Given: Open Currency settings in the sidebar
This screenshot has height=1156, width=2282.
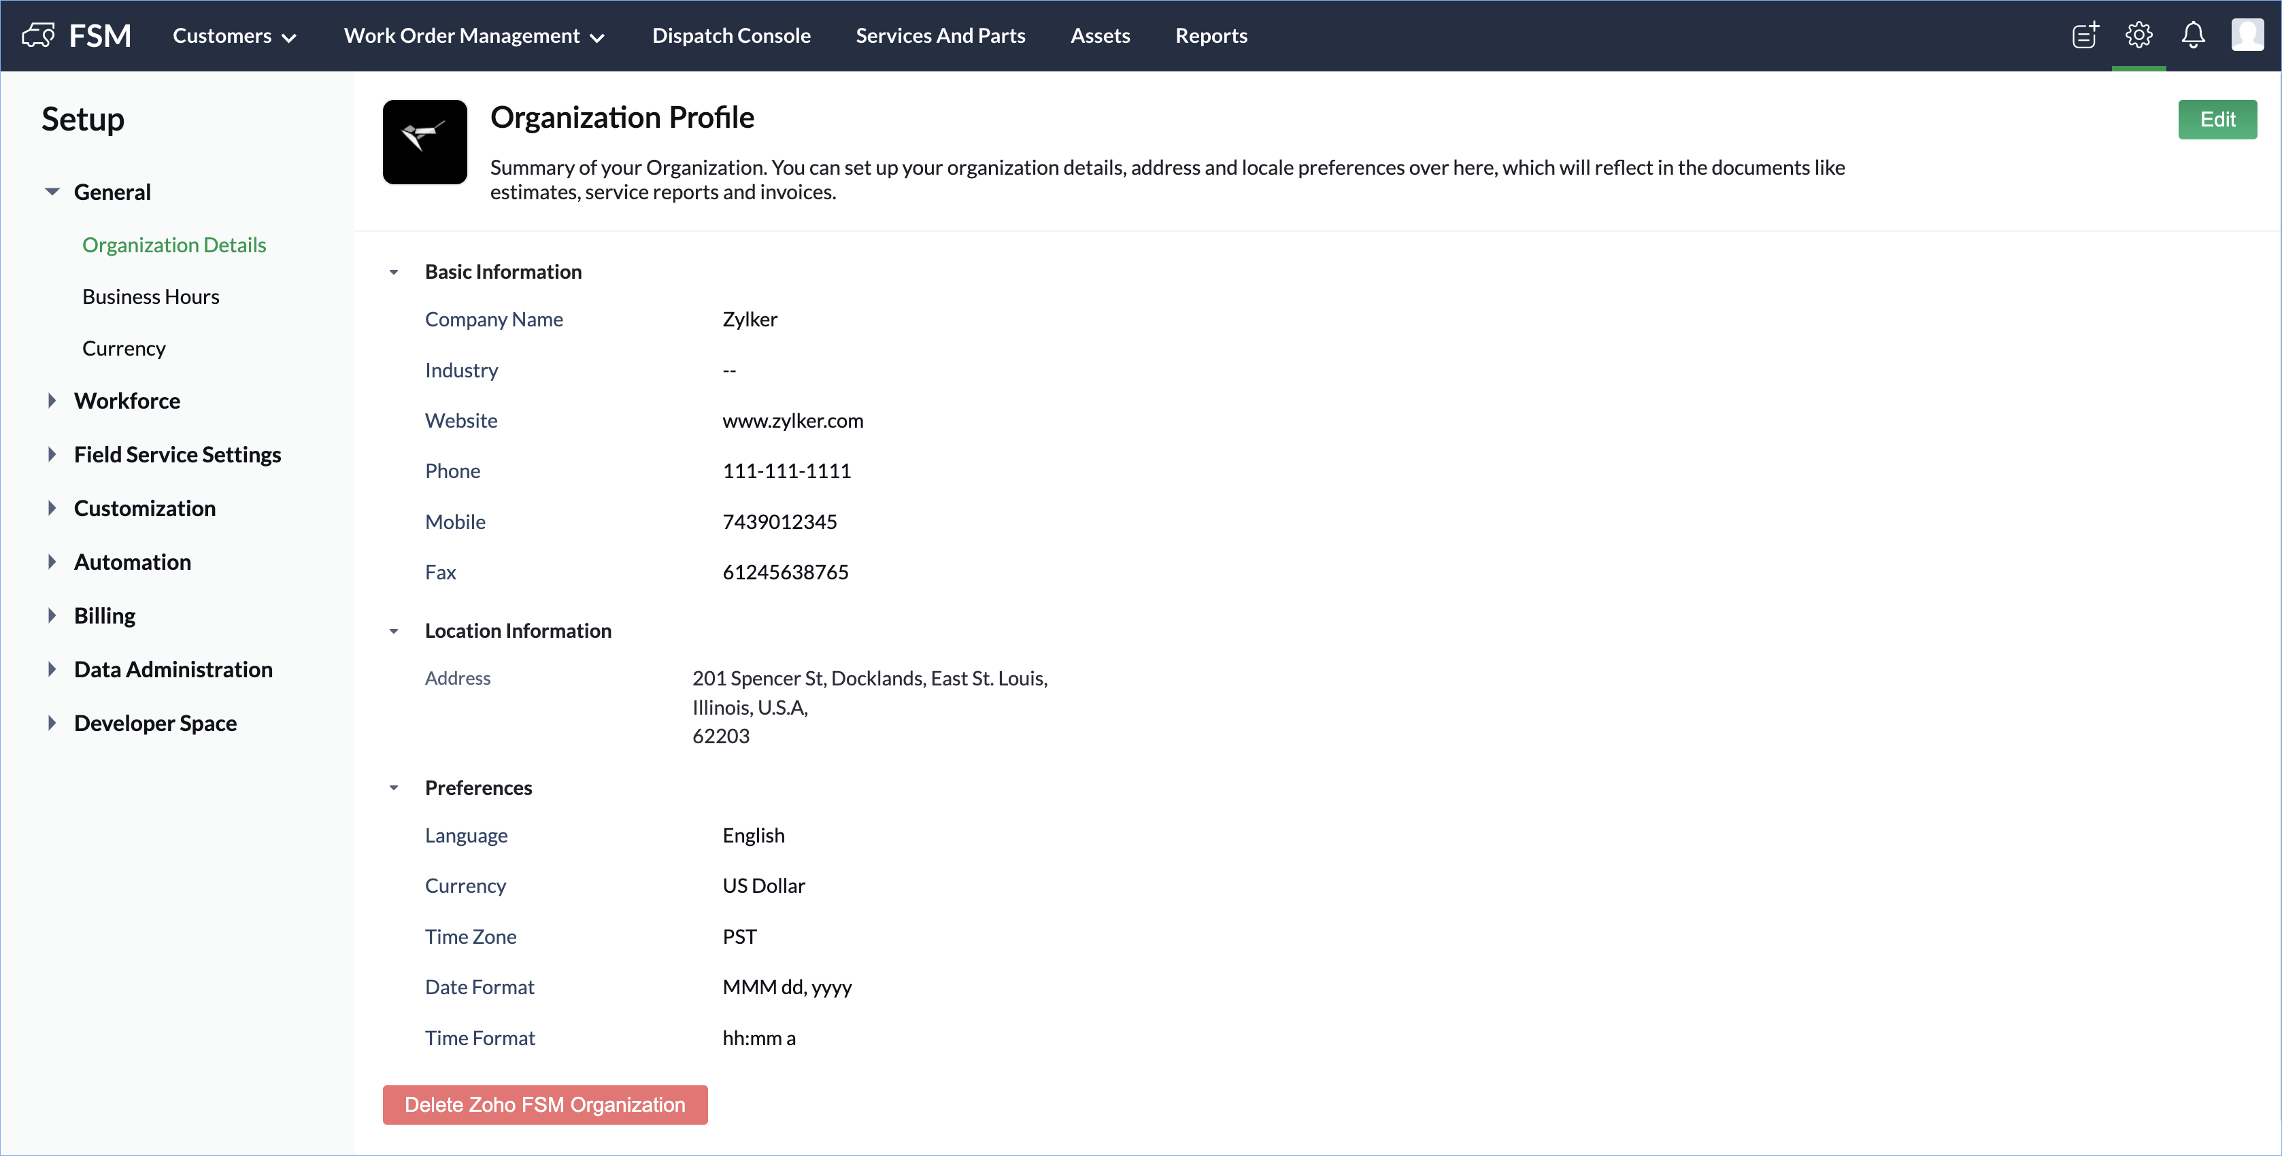Looking at the screenshot, I should (x=124, y=348).
